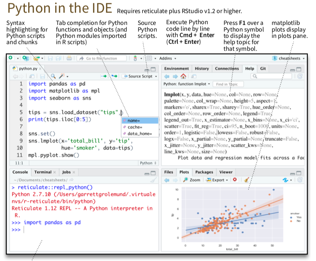
Task: Select name= autocomplete suggestion
Action: pos(140,121)
